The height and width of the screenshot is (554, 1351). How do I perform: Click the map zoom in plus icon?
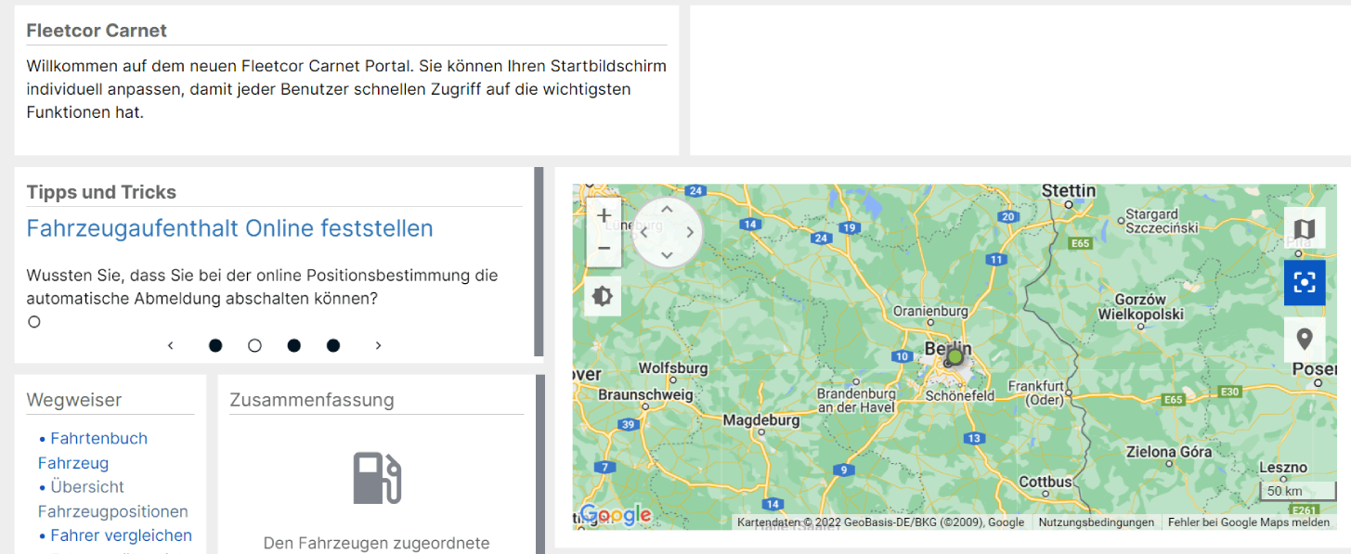603,214
